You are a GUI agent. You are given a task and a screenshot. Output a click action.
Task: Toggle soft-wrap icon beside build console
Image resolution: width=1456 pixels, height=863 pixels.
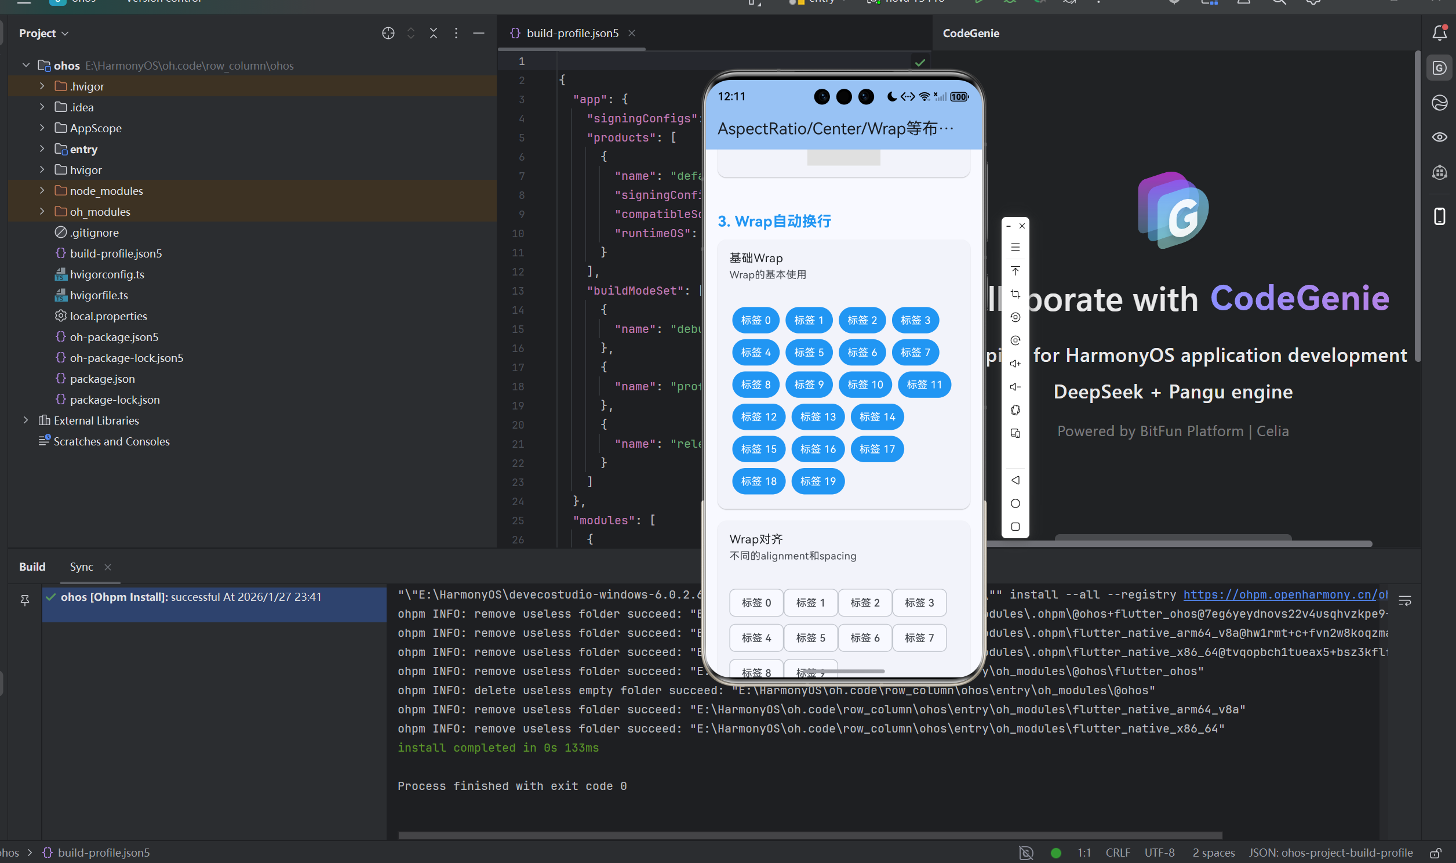1404,601
